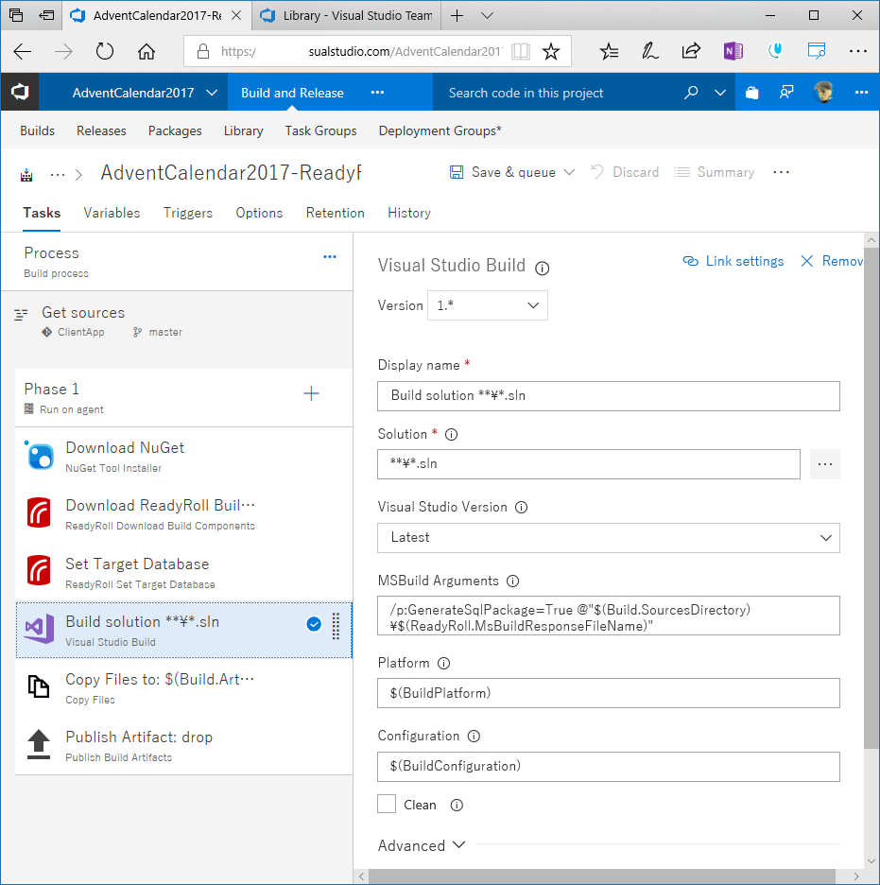The image size is (880, 885).
Task: Open Save & queue dropdown arrow
Action: pos(569,172)
